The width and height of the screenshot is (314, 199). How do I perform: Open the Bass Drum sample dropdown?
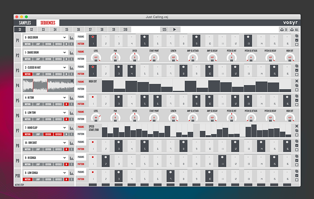(x=65, y=38)
